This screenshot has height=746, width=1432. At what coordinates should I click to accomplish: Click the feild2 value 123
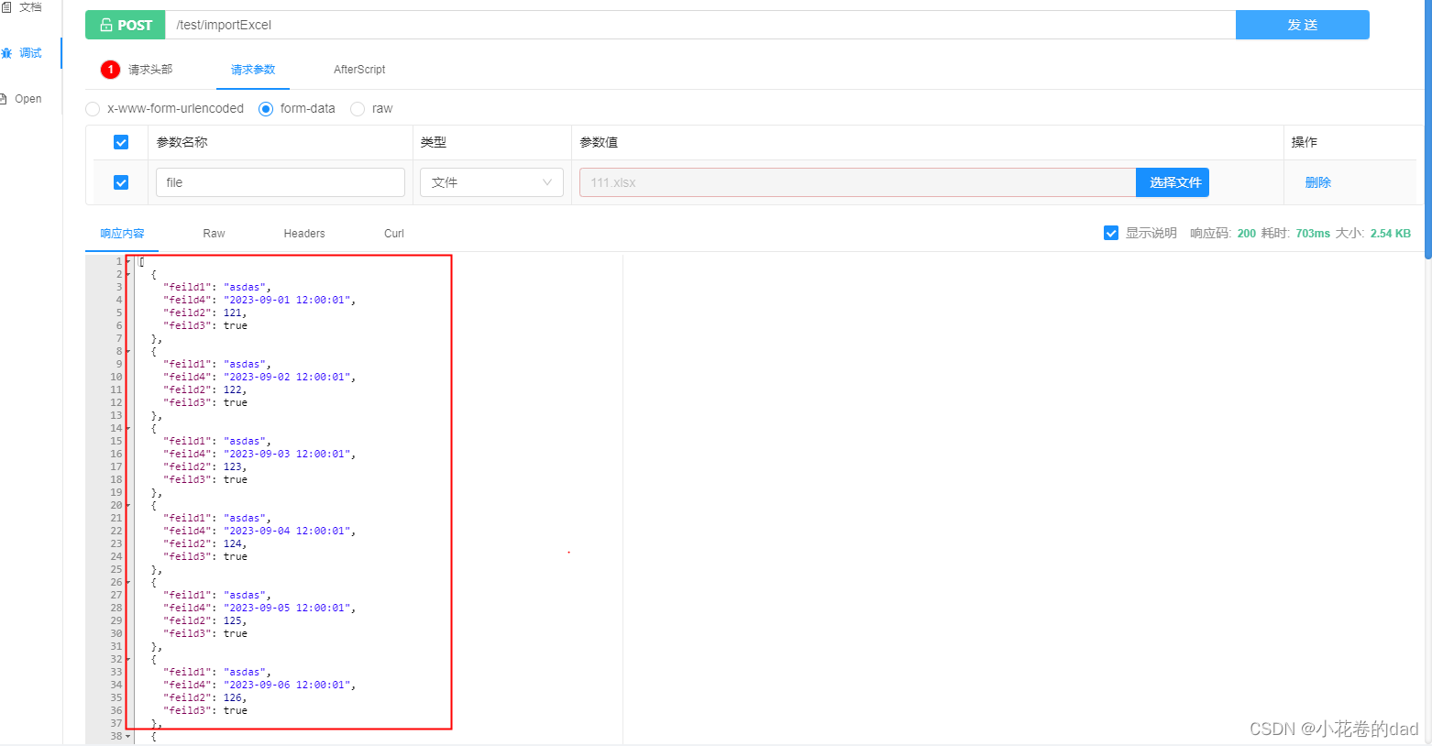click(233, 467)
